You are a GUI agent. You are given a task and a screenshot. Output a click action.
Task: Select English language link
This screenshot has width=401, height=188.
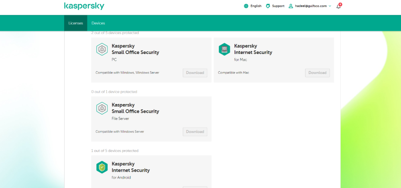pyautogui.click(x=256, y=6)
